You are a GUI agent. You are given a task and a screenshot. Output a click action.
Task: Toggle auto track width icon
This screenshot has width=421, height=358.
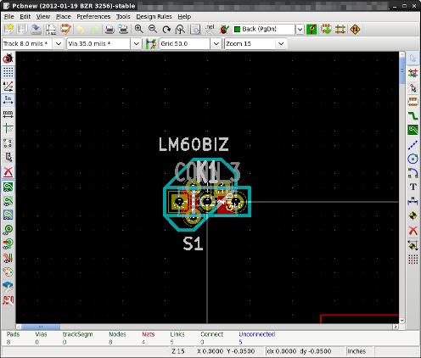151,43
